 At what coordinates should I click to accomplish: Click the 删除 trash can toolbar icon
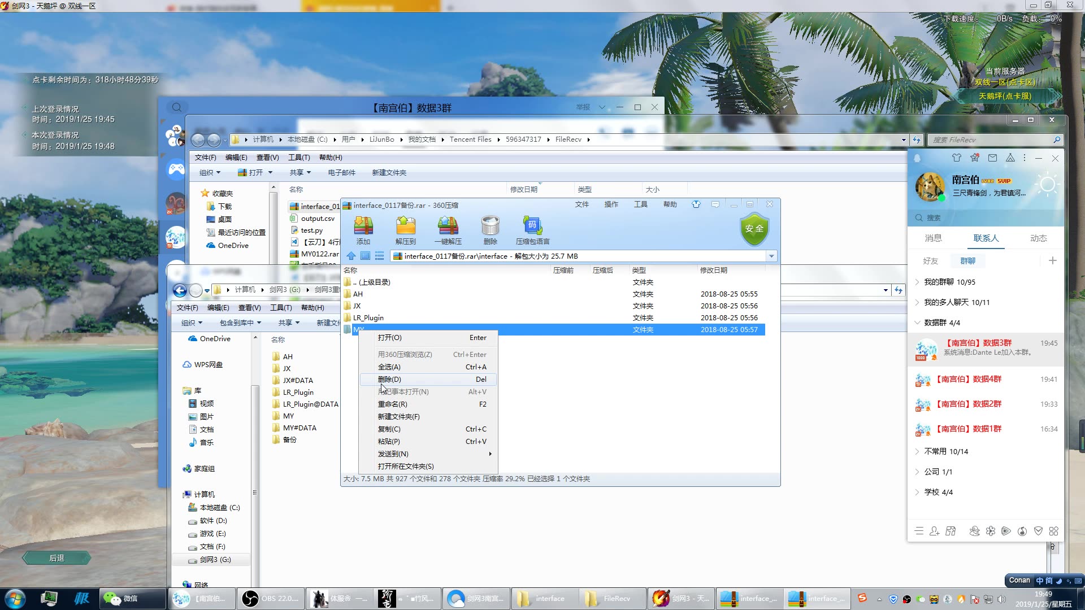pos(490,226)
